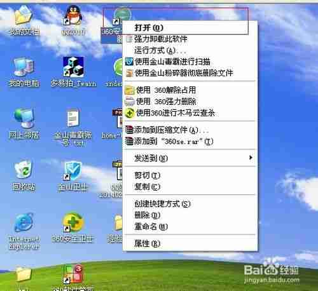The width and height of the screenshot is (318, 291).
Task: Click the 多易拍_Twain label text
Action: [74, 83]
